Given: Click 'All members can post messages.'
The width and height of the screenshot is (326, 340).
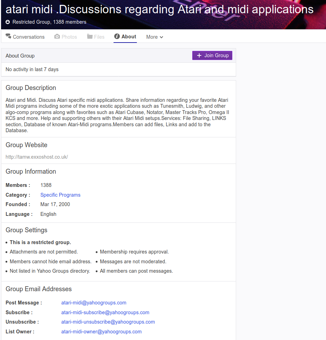Looking at the screenshot, I should [137, 271].
